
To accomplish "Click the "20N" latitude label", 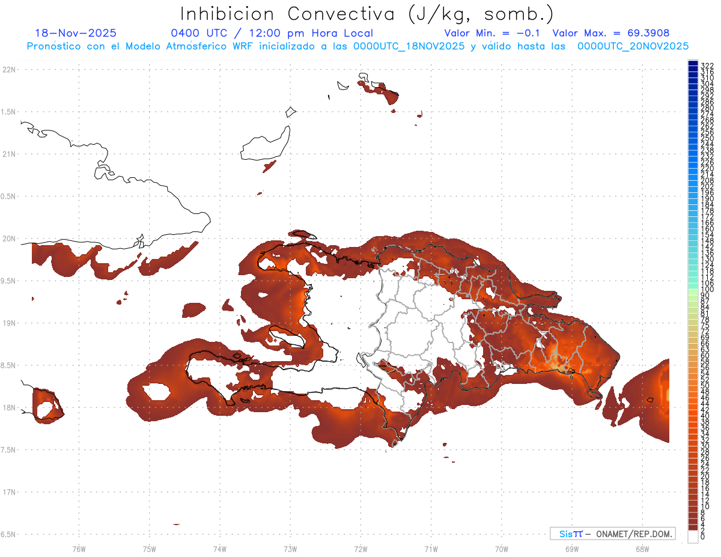I will tap(9, 239).
